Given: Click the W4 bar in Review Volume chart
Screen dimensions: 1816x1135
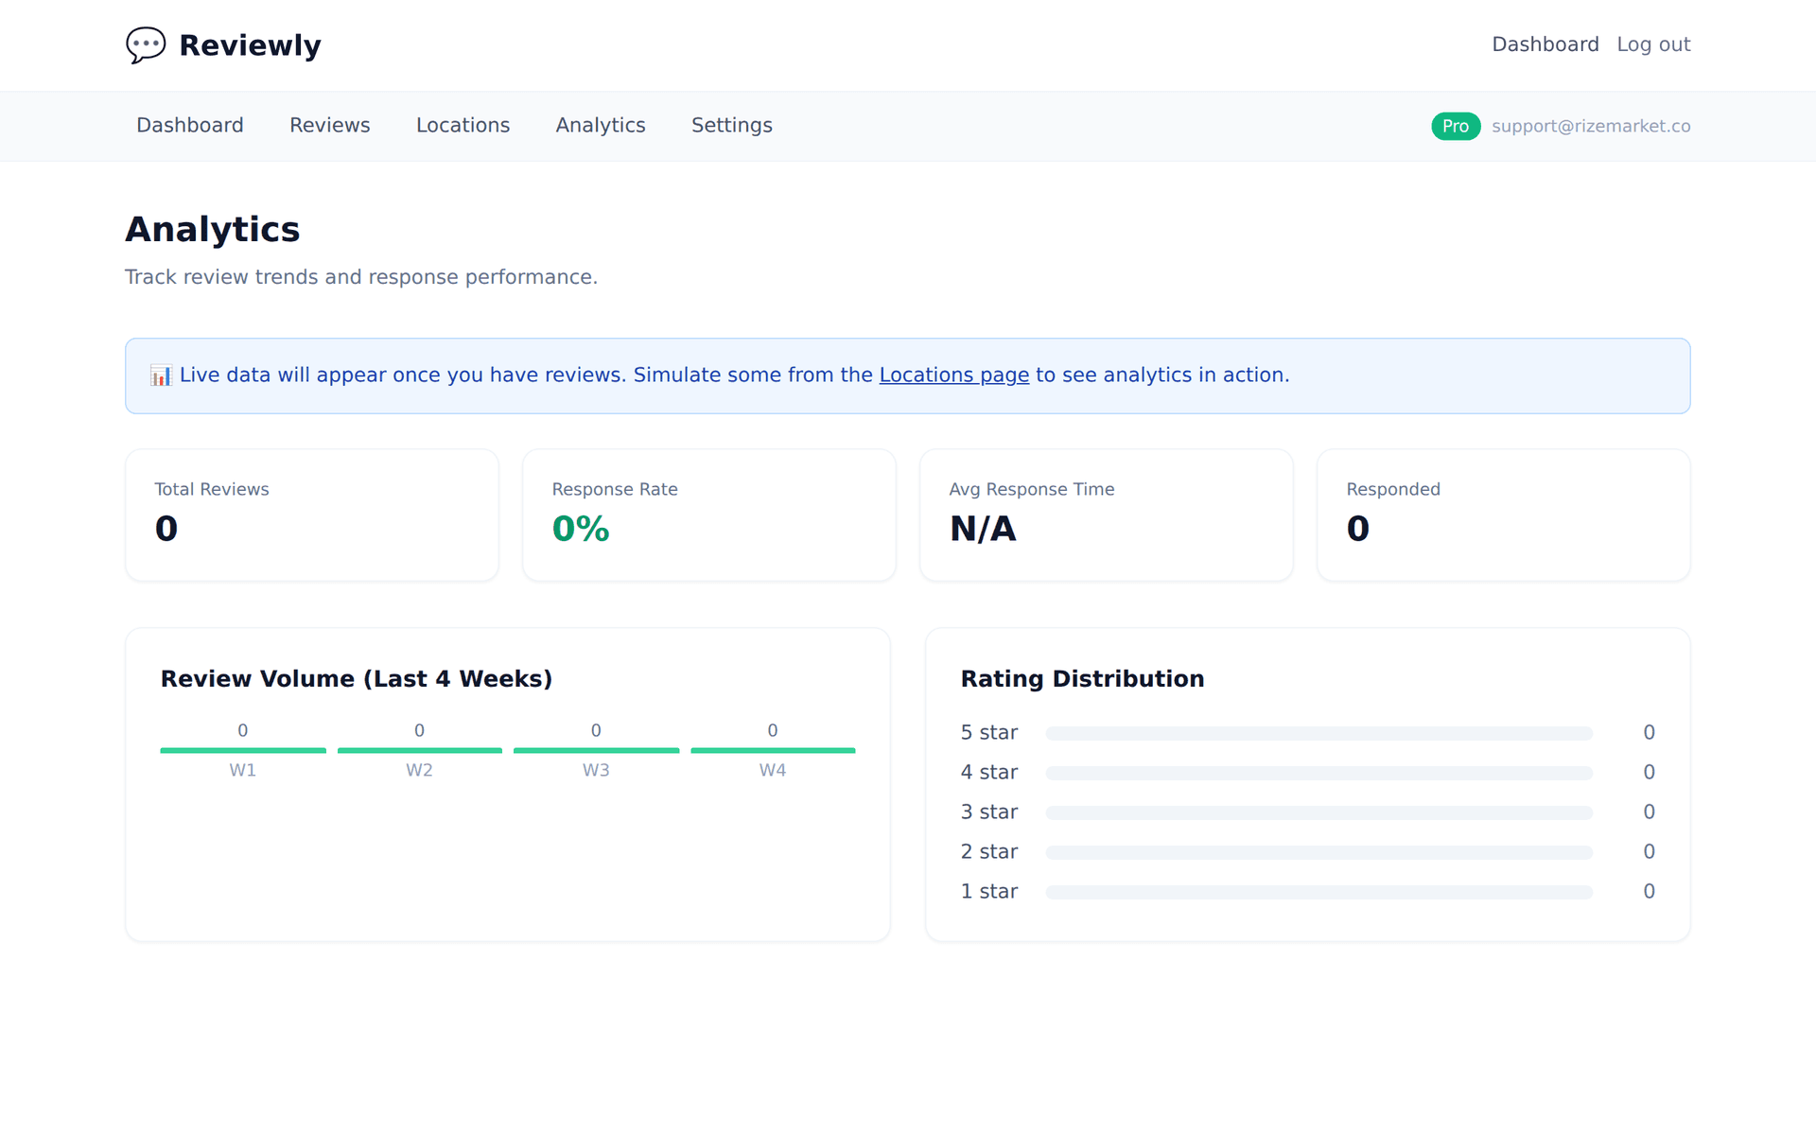Looking at the screenshot, I should (773, 750).
